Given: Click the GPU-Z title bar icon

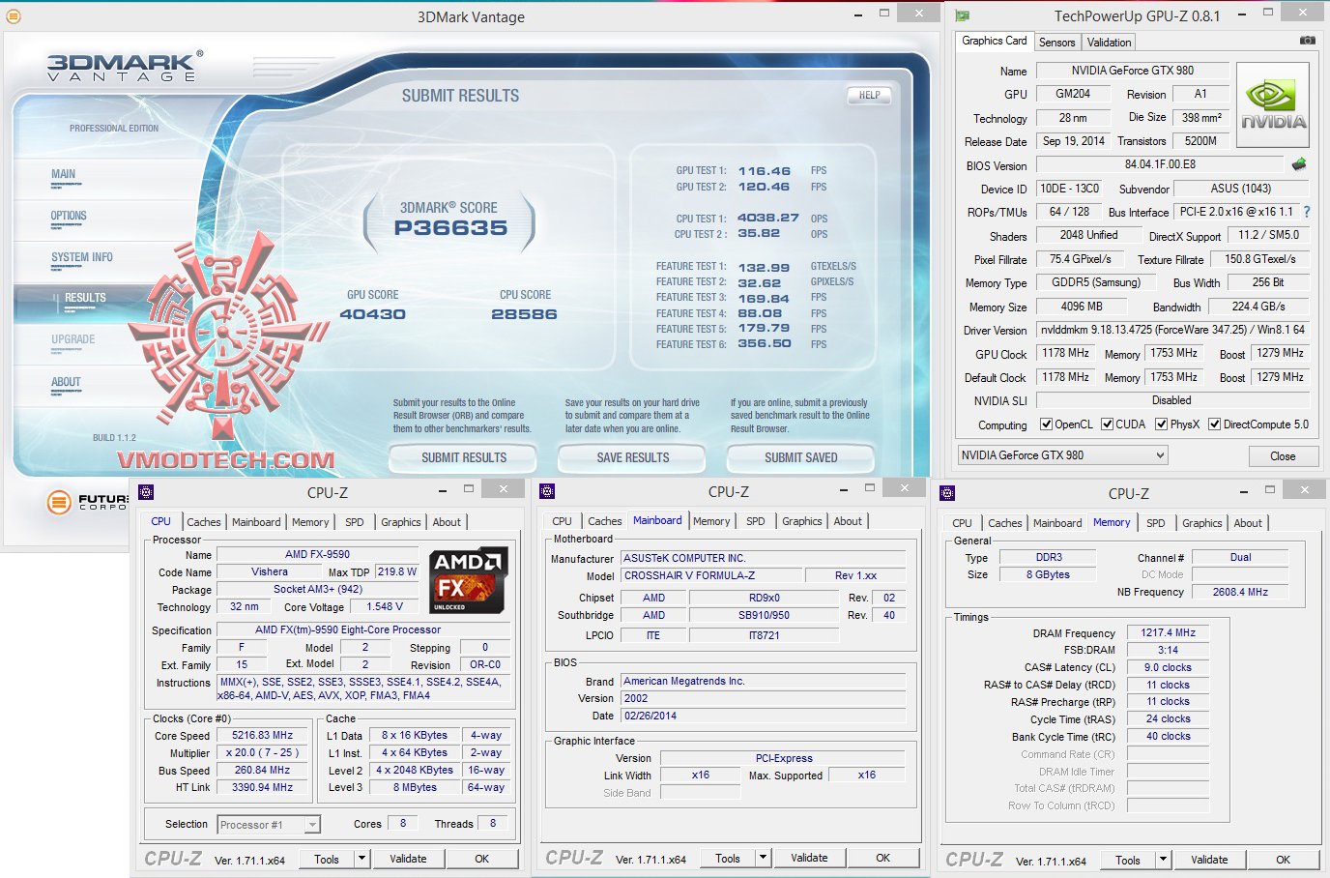Looking at the screenshot, I should tap(963, 15).
